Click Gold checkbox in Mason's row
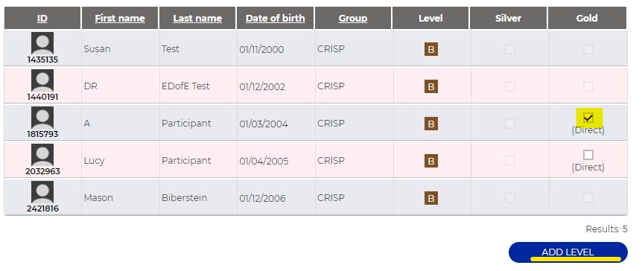Viewport: 642px width, 271px height. (588, 198)
